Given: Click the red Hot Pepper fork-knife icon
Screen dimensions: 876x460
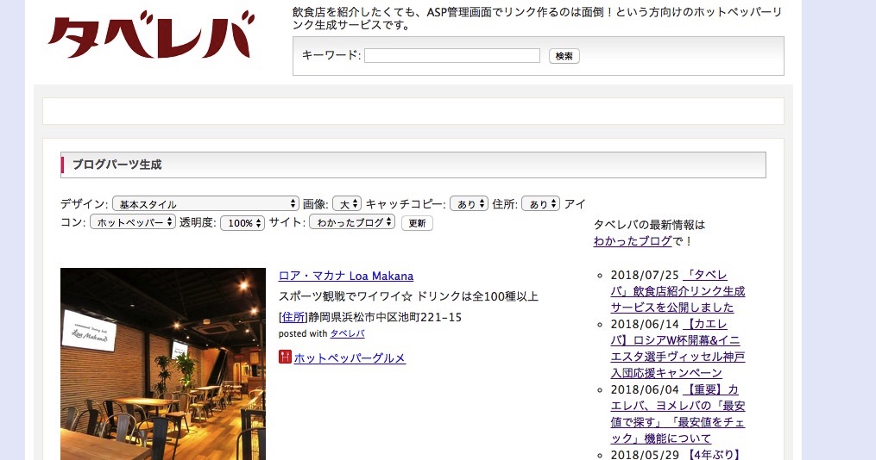Looking at the screenshot, I should [285, 357].
